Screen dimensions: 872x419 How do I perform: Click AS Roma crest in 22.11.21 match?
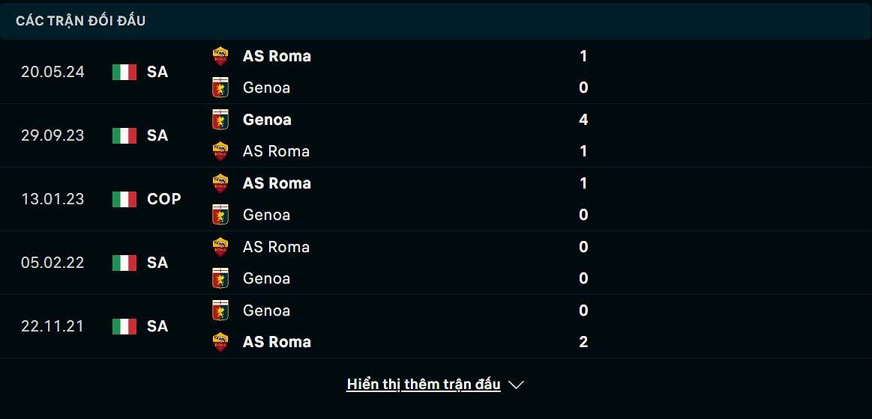(x=220, y=342)
